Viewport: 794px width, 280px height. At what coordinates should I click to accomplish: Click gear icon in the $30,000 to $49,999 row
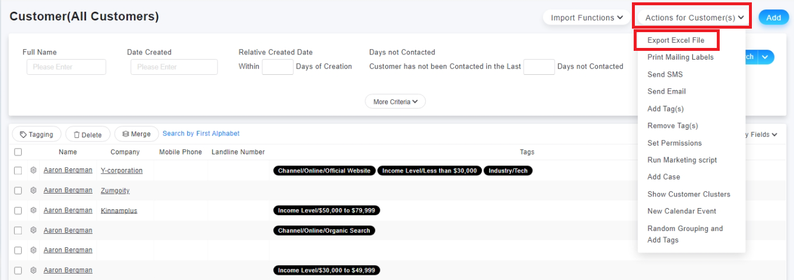(33, 270)
